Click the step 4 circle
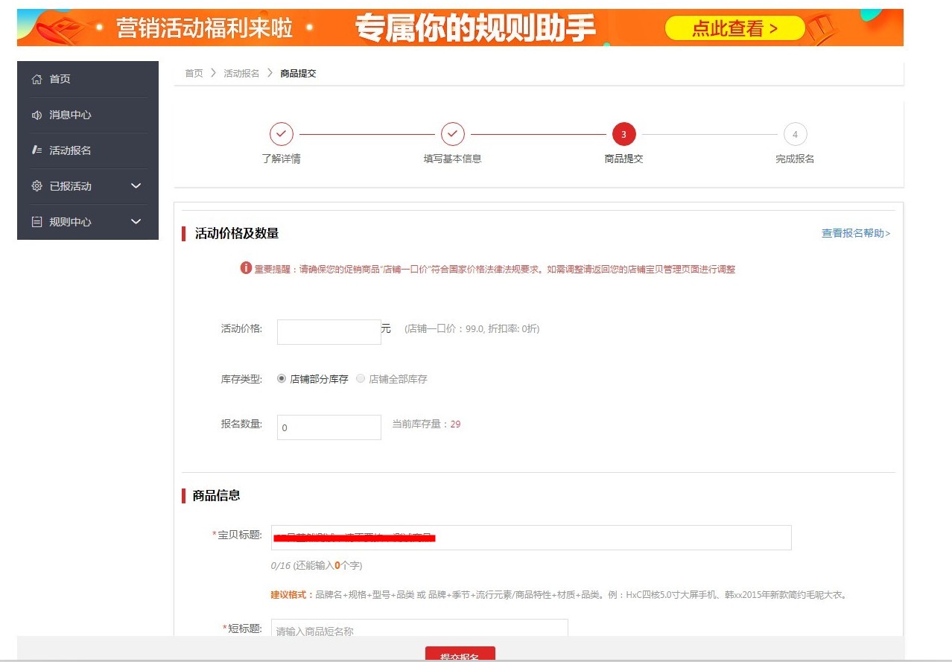This screenshot has height=662, width=952. pos(796,135)
